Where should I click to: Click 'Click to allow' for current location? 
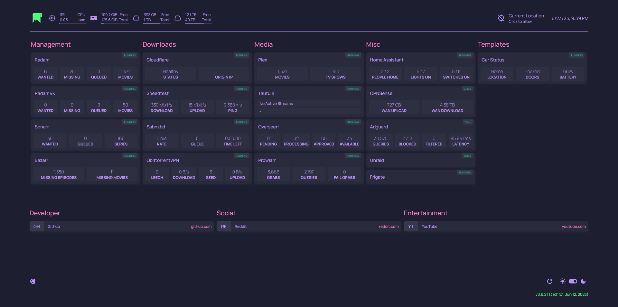[520, 22]
